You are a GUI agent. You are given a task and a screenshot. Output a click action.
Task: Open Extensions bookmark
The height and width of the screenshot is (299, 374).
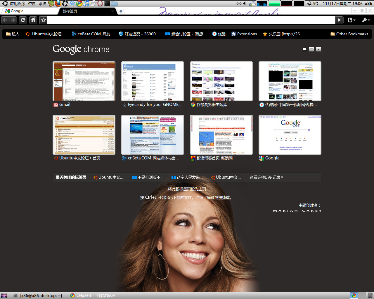click(x=244, y=34)
